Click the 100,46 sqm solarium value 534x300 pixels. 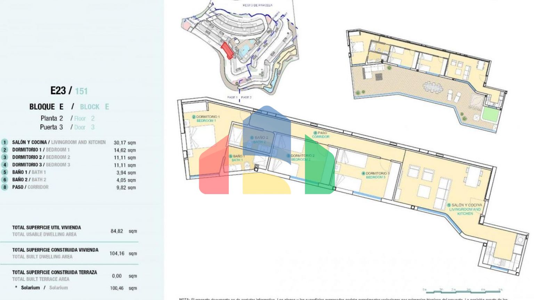[x=123, y=288]
